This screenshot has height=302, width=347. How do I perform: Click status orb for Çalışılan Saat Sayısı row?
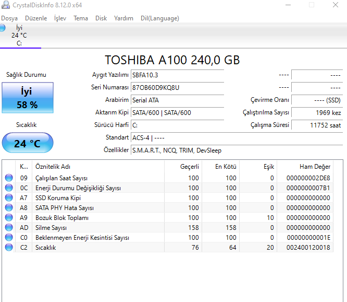click(x=9, y=178)
